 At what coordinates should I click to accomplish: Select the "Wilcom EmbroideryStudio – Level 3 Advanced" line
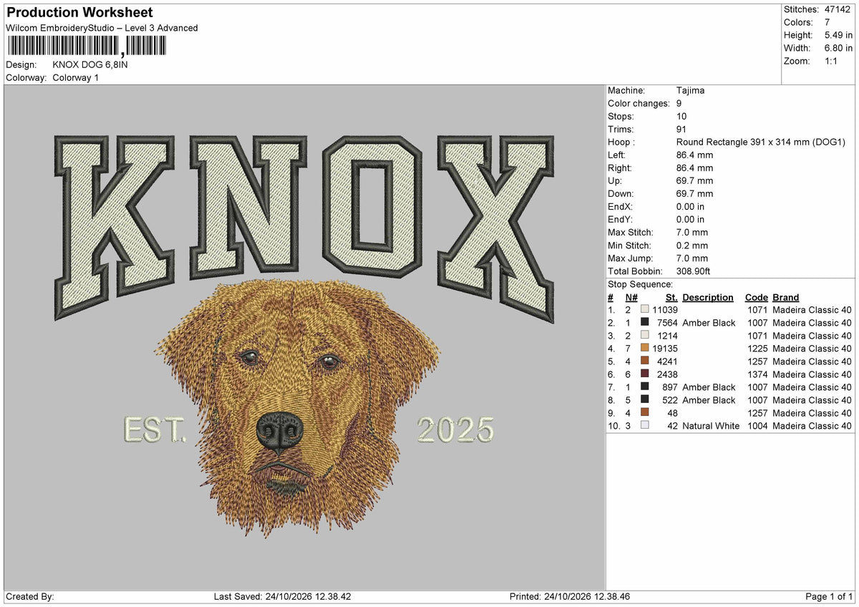coord(102,28)
